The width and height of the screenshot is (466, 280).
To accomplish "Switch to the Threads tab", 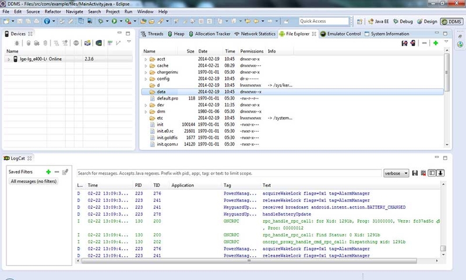I will pos(152,34).
